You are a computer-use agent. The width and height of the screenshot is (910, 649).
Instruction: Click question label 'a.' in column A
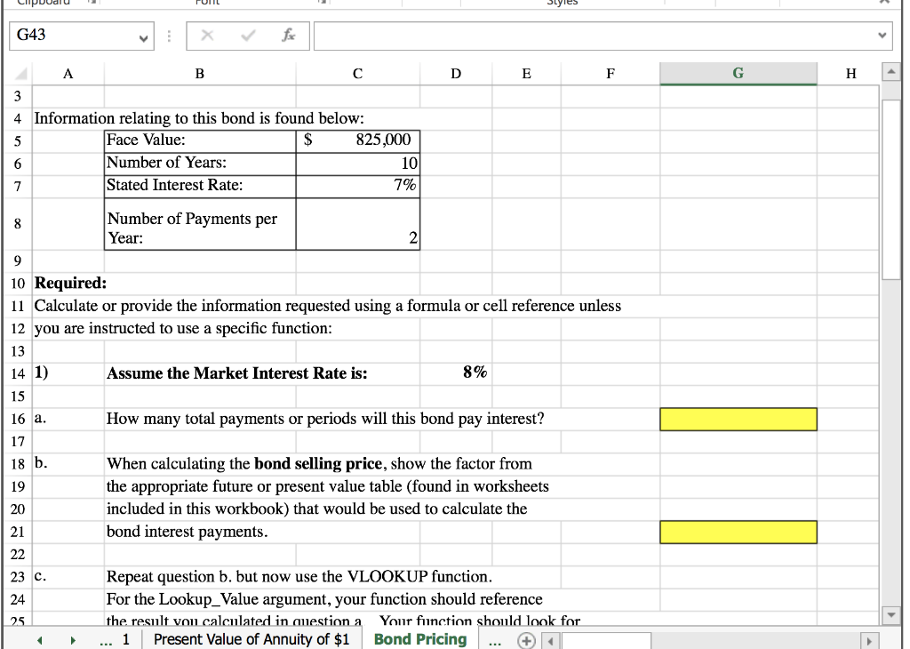[40, 418]
